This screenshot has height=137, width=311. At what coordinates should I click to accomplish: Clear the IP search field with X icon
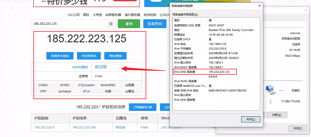[111, 24]
